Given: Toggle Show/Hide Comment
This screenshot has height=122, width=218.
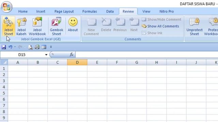Looking at the screenshot, I should tap(161, 19).
